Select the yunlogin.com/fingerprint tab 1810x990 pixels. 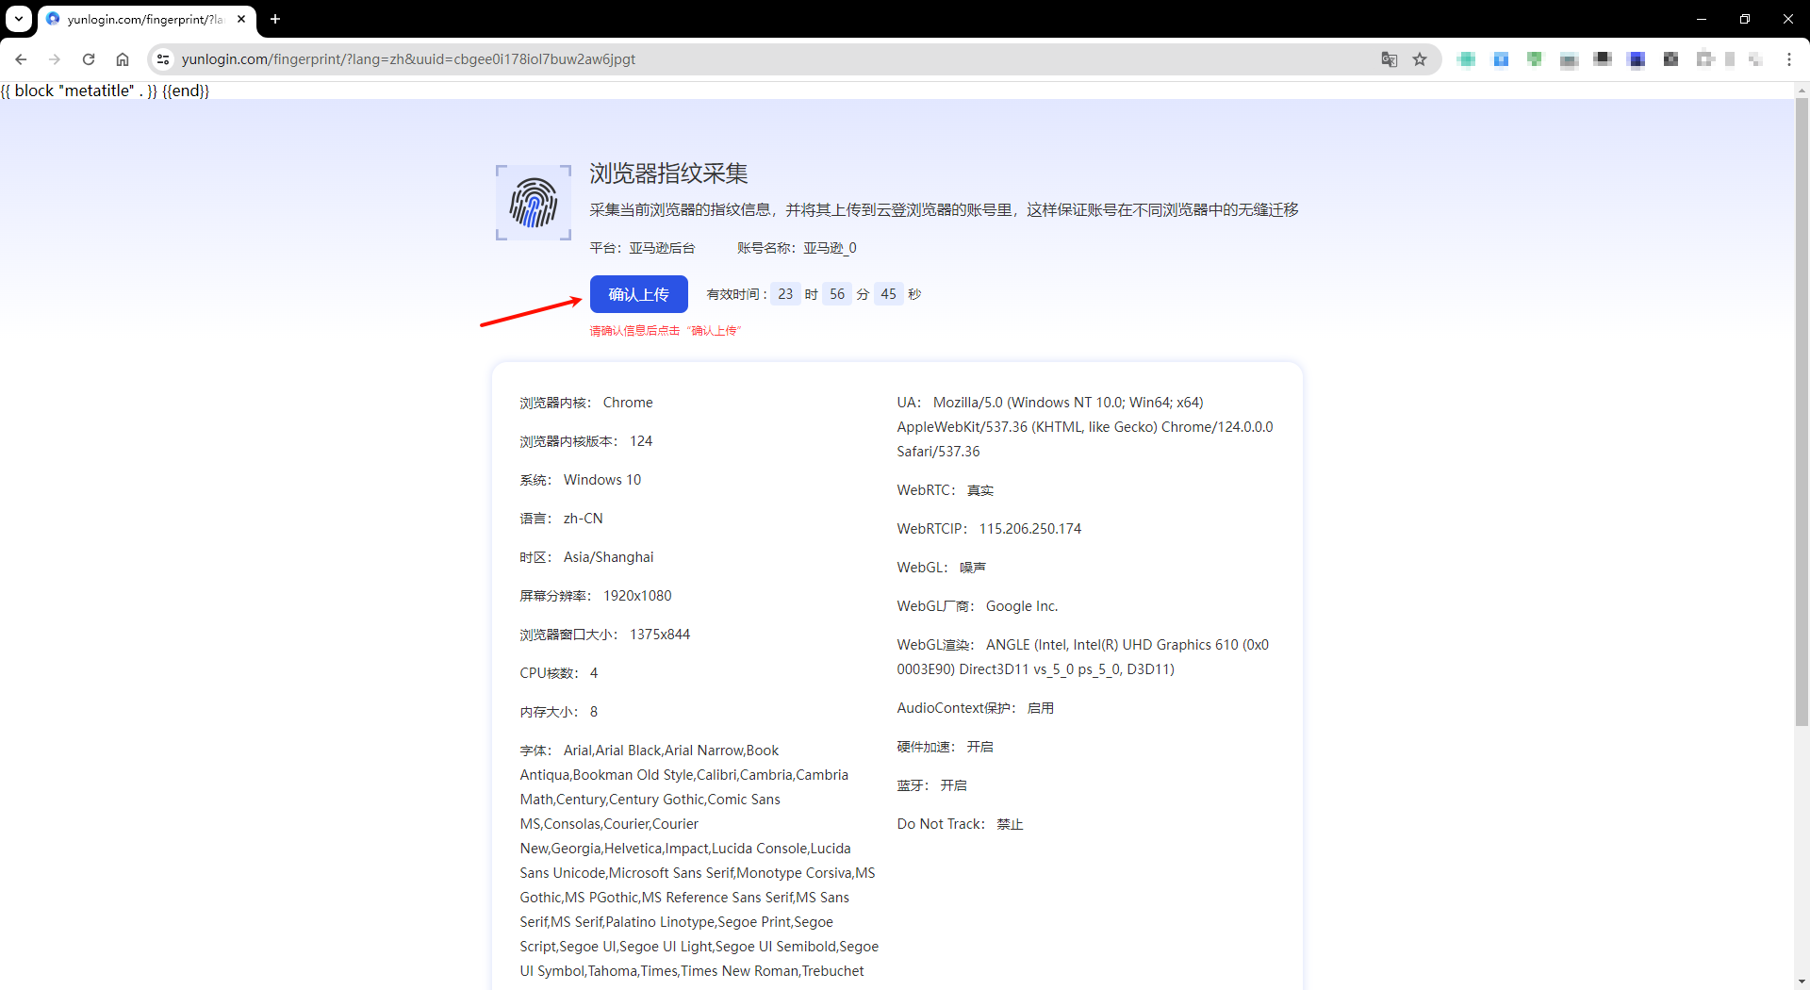[146, 19]
